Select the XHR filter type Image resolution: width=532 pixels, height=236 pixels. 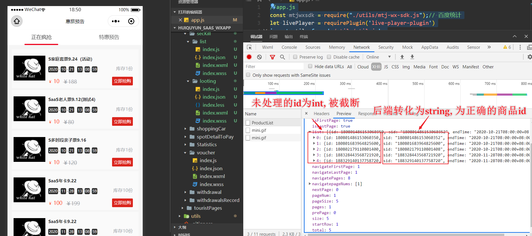[x=376, y=67]
